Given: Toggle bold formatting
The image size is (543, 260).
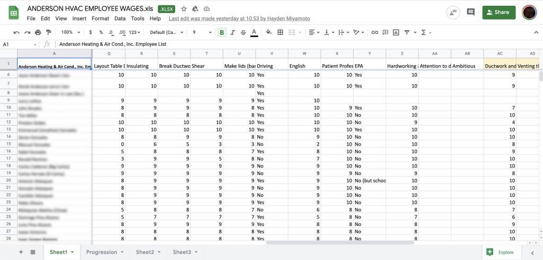Looking at the screenshot, I should [x=222, y=32].
